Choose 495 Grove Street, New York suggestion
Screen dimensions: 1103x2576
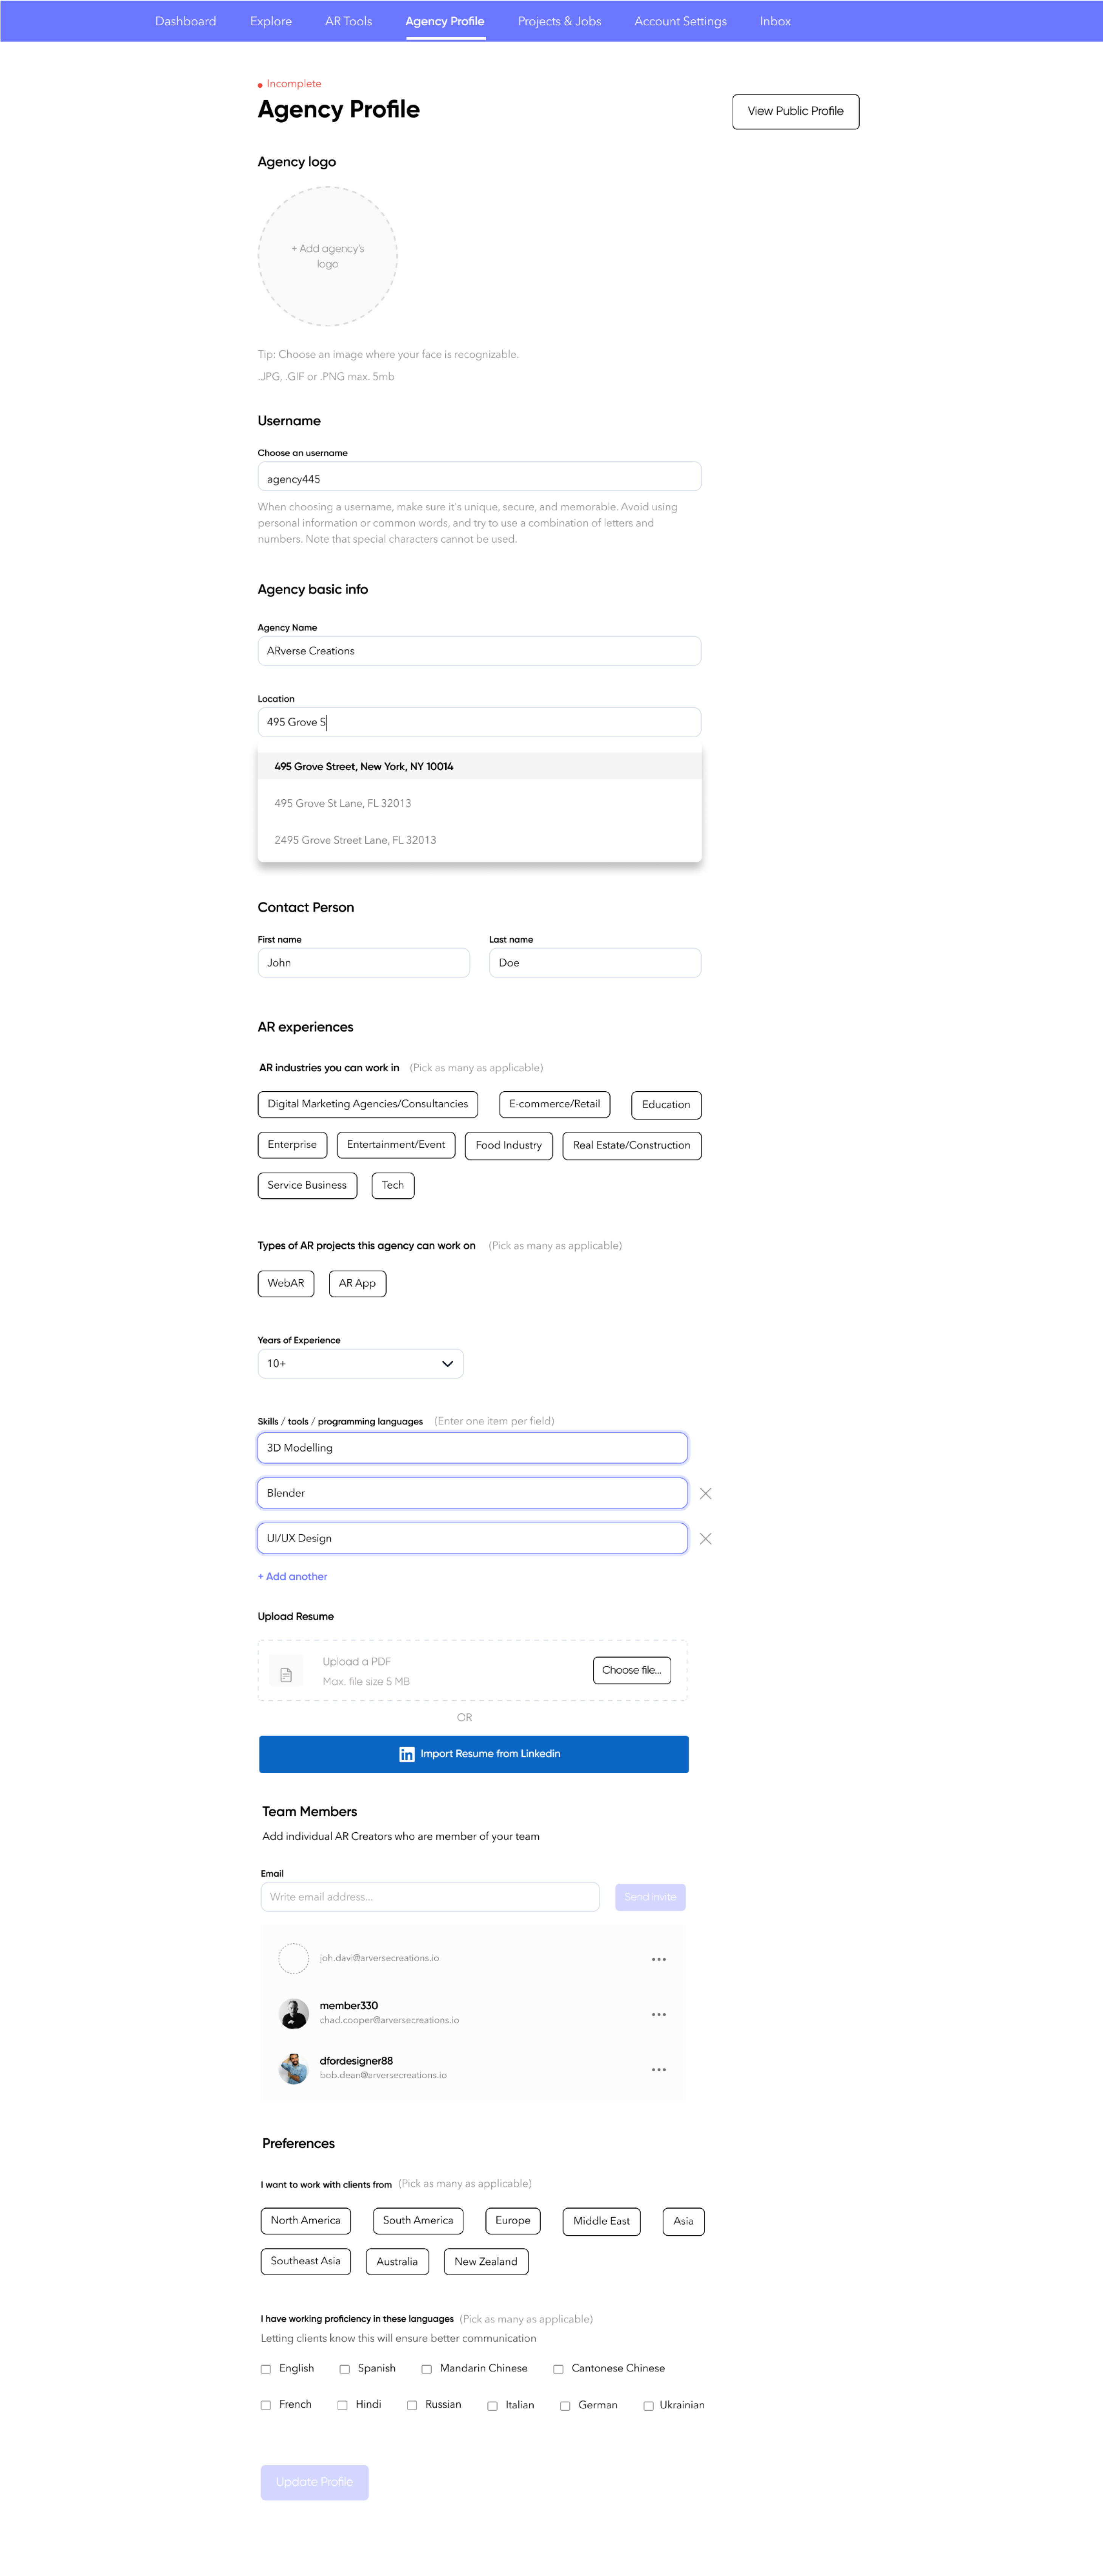(x=480, y=766)
